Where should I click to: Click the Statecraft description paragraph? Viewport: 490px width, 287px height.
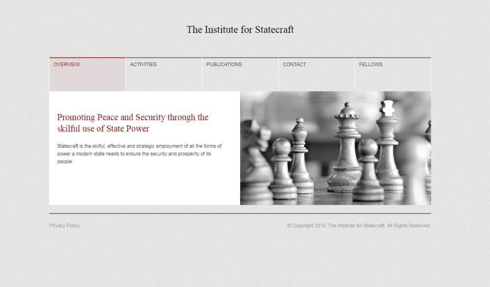pos(139,154)
